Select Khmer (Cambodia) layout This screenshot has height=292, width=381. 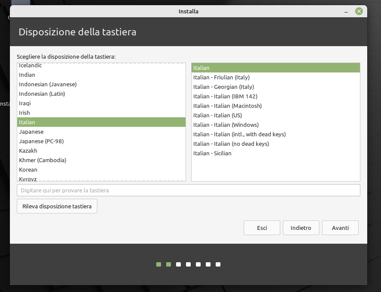pyautogui.click(x=101, y=160)
